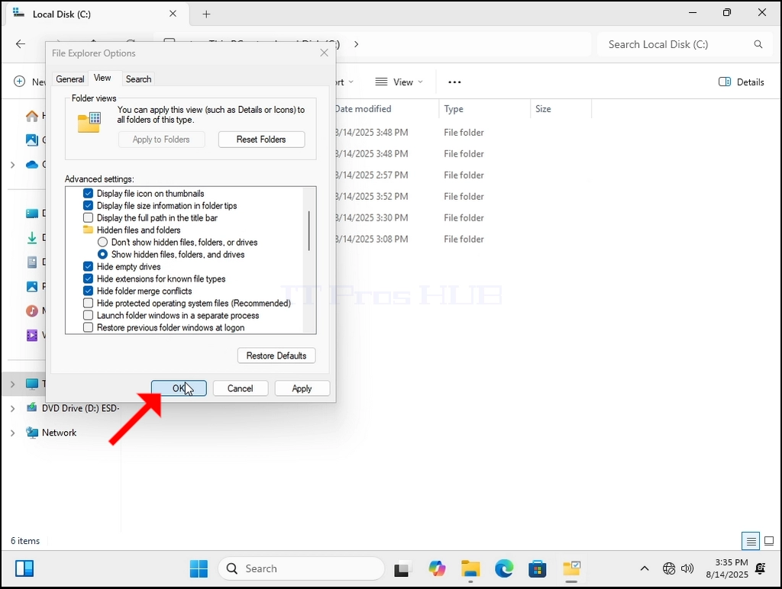Uncheck Display file icon on thumbnails
782x589 pixels.
tap(89, 193)
